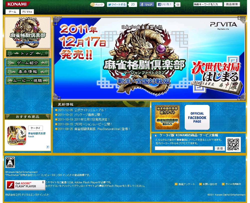Open the ゲーム紹介 menu item
This screenshot has height=203, width=250.
[27, 63]
